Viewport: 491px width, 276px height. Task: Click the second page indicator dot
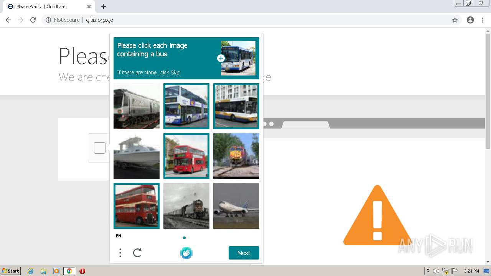click(x=189, y=238)
